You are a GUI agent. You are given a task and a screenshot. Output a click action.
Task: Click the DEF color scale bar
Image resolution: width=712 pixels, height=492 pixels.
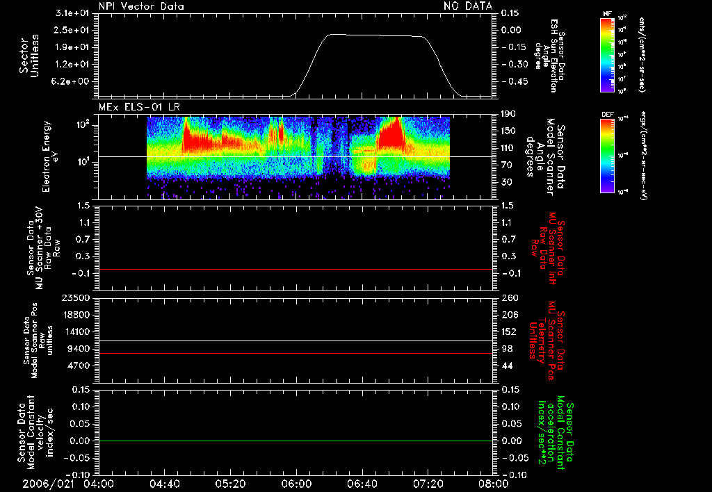pyautogui.click(x=607, y=156)
